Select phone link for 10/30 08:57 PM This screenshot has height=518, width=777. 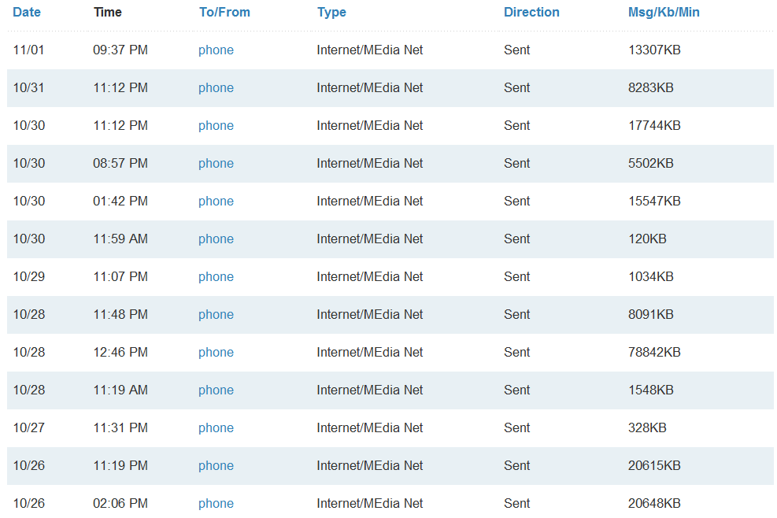216,164
